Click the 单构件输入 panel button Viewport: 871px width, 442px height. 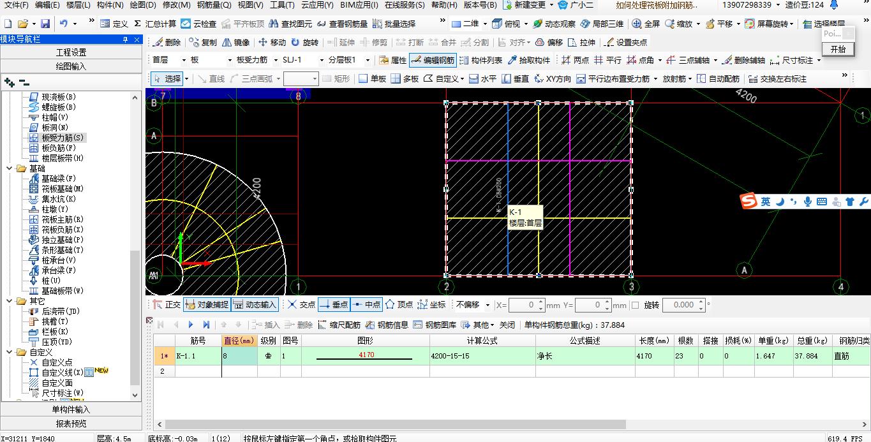click(x=71, y=409)
